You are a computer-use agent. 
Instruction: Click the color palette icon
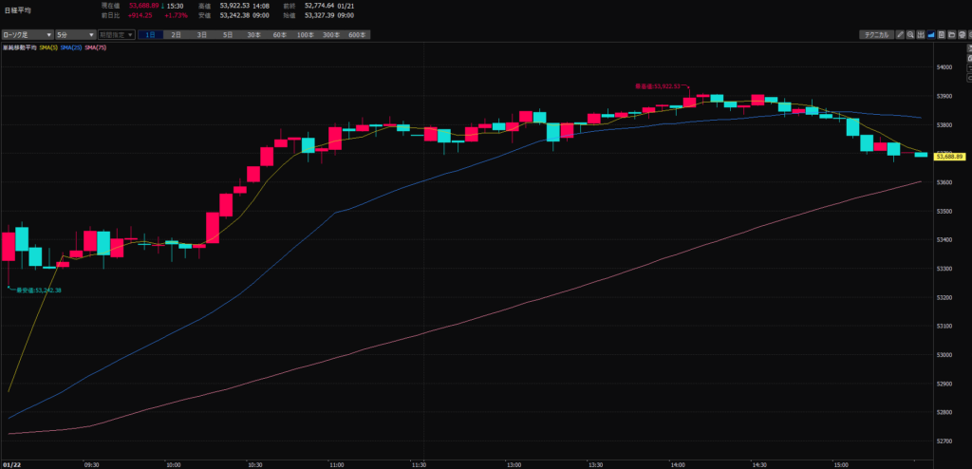(963, 34)
